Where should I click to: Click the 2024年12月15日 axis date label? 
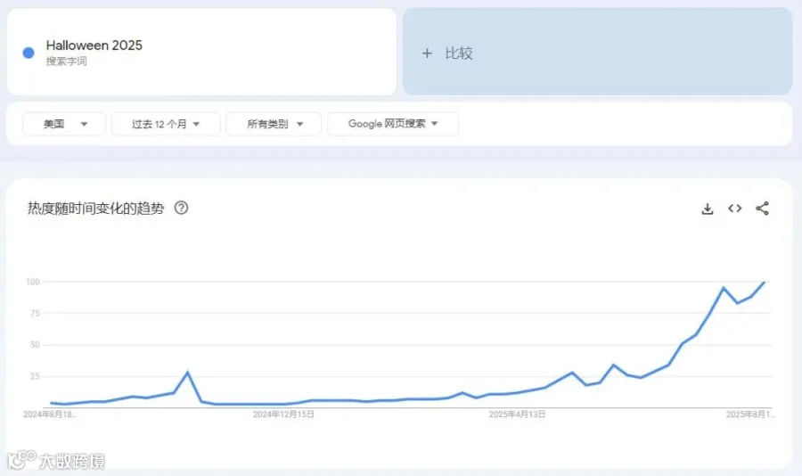tap(283, 414)
